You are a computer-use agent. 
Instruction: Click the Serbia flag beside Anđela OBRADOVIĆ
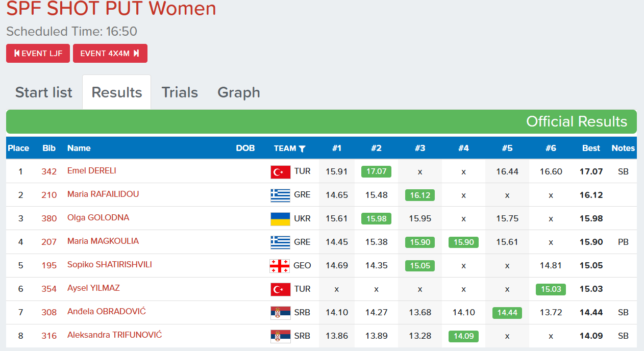pos(280,313)
